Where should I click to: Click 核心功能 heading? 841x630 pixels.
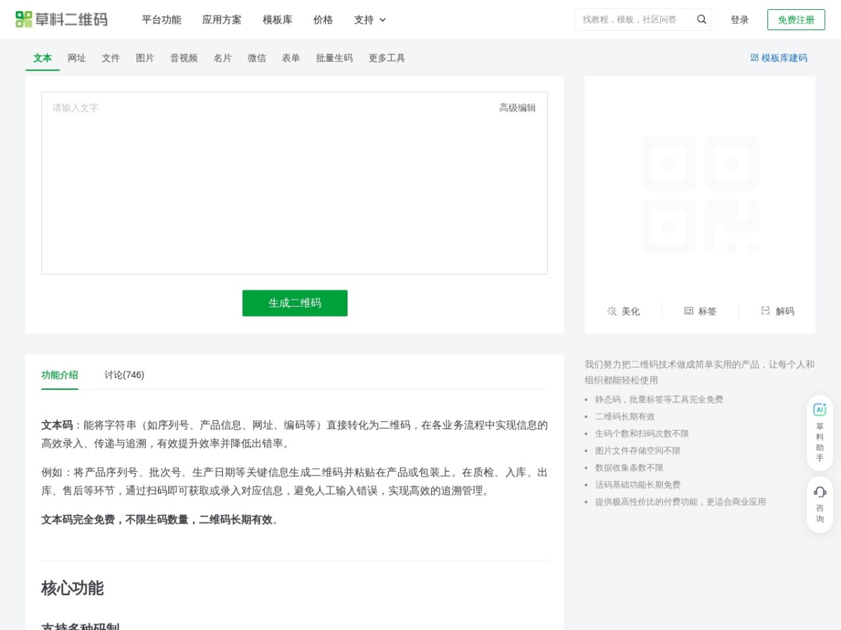pos(72,588)
